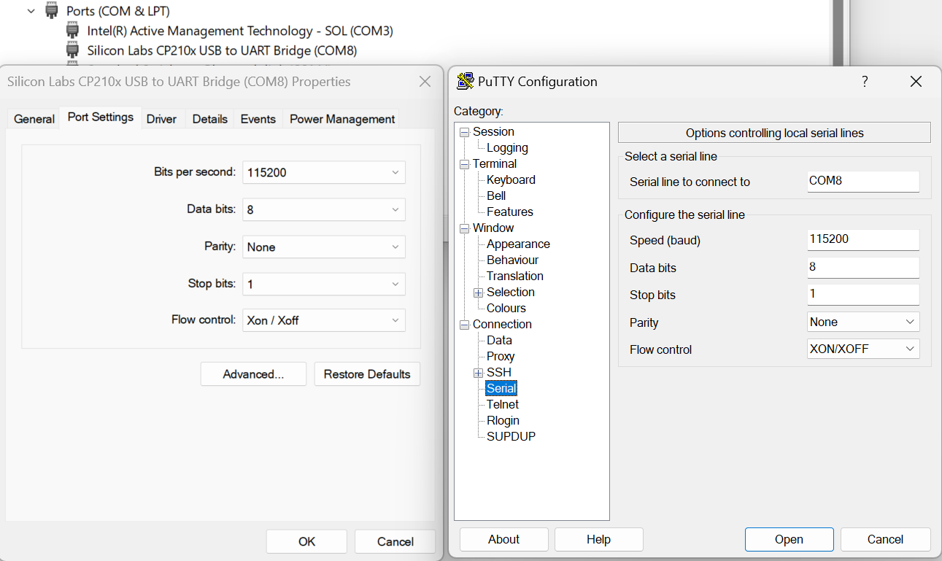The image size is (942, 561).
Task: Select Features in the category tree
Action: (x=510, y=212)
